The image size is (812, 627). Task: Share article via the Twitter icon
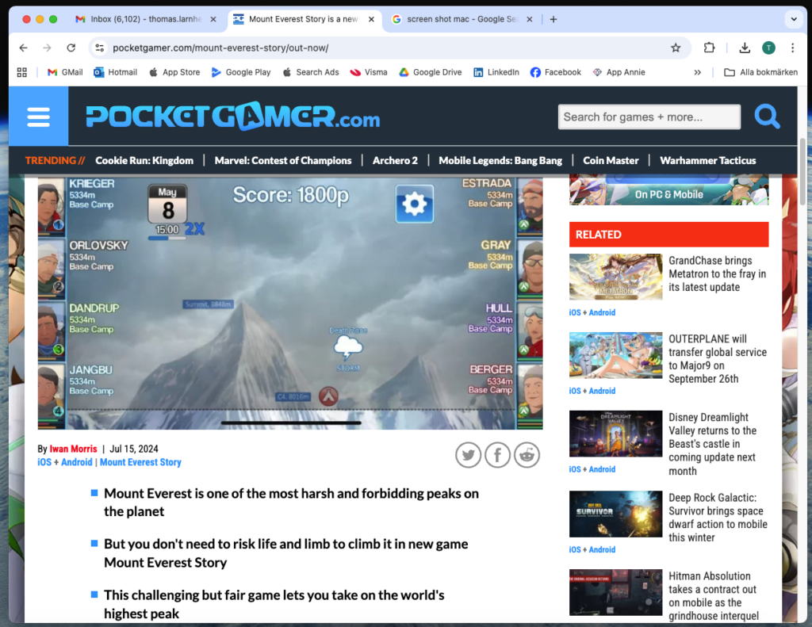[468, 455]
